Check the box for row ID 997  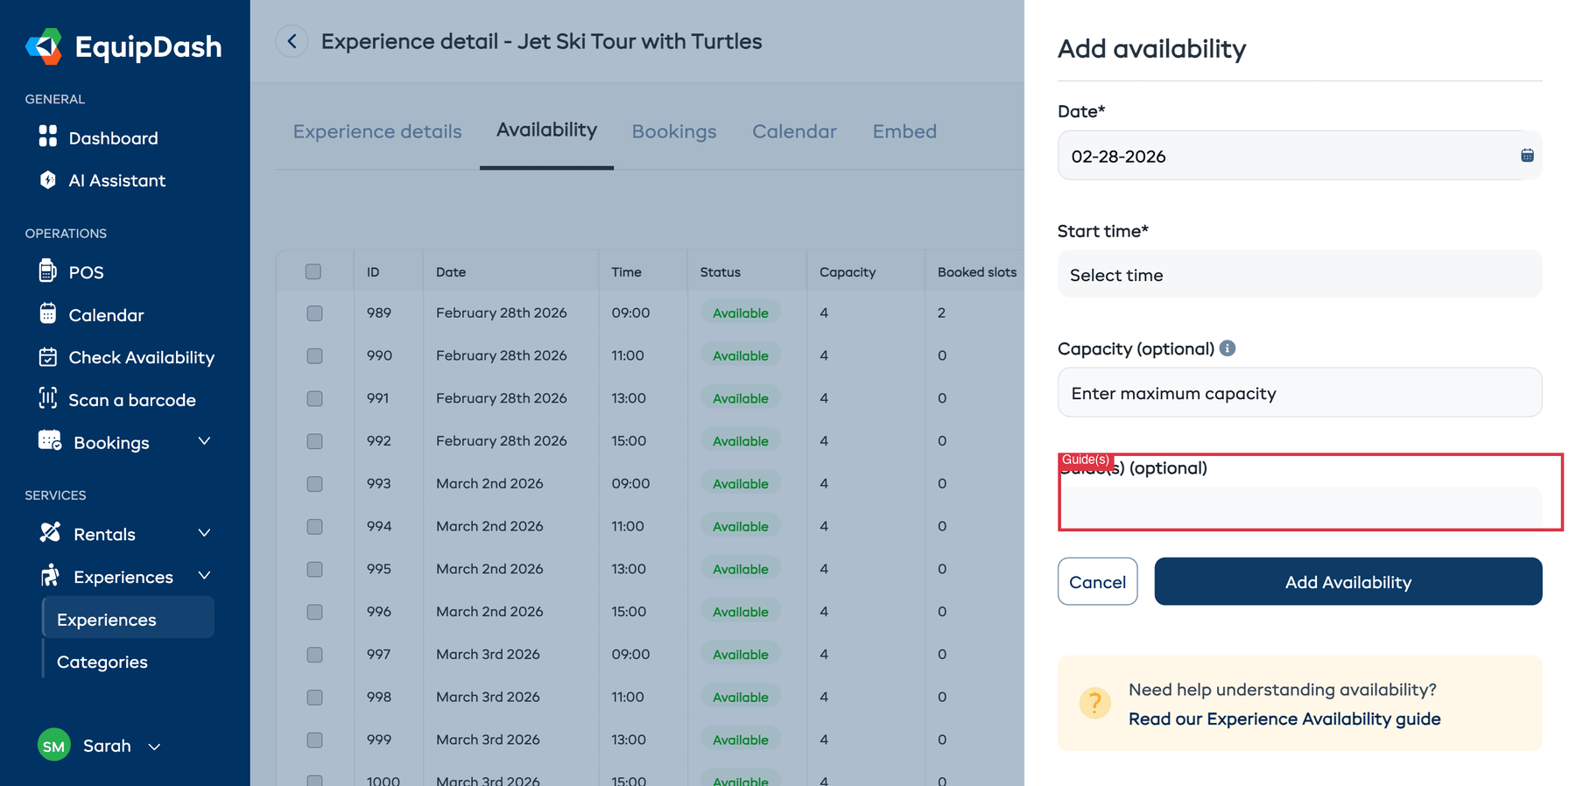[314, 655]
